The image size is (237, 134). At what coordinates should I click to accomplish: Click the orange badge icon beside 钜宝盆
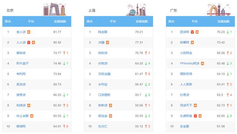[110, 116]
